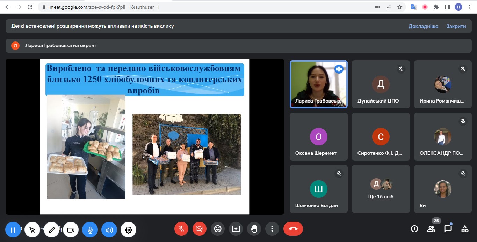Select the cursor pointer tool

(32, 230)
